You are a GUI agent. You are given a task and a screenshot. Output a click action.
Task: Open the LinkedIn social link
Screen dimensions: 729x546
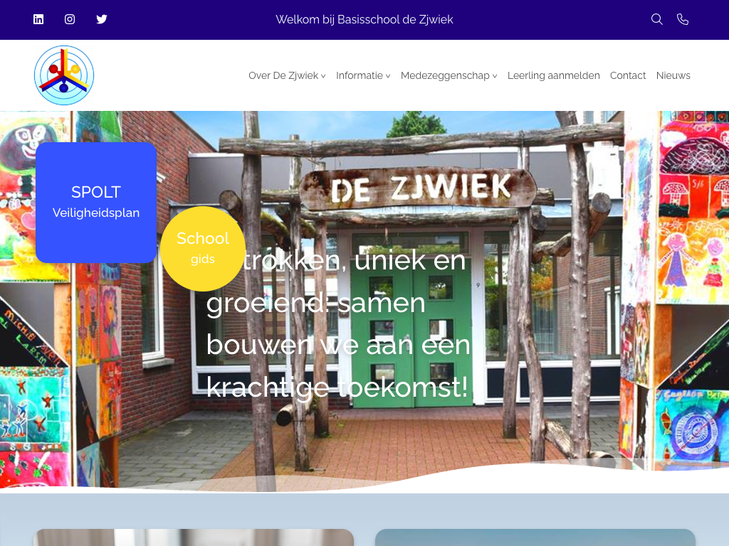(38, 19)
